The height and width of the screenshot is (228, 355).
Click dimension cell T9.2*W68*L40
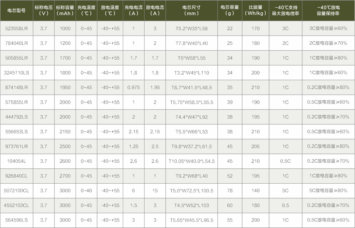(x=192, y=176)
